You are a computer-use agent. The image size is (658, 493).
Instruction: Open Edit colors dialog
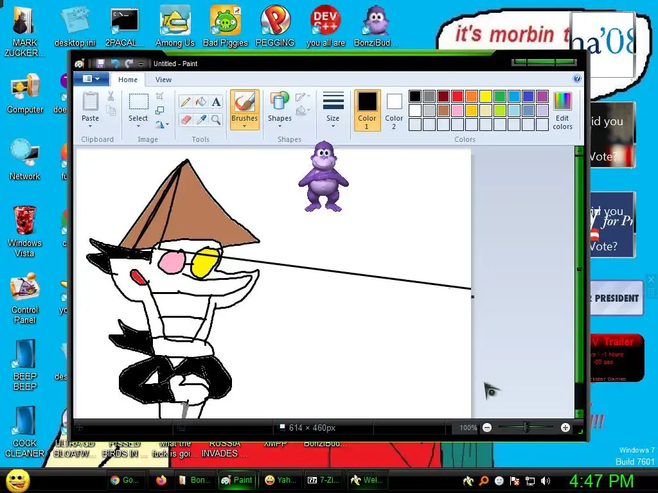(x=562, y=110)
